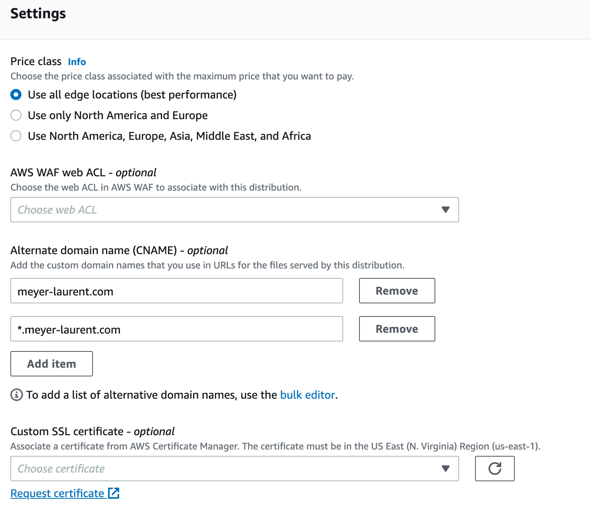591x517 pixels.
Task: Click the external link icon beside Request certificate
Action: click(114, 493)
